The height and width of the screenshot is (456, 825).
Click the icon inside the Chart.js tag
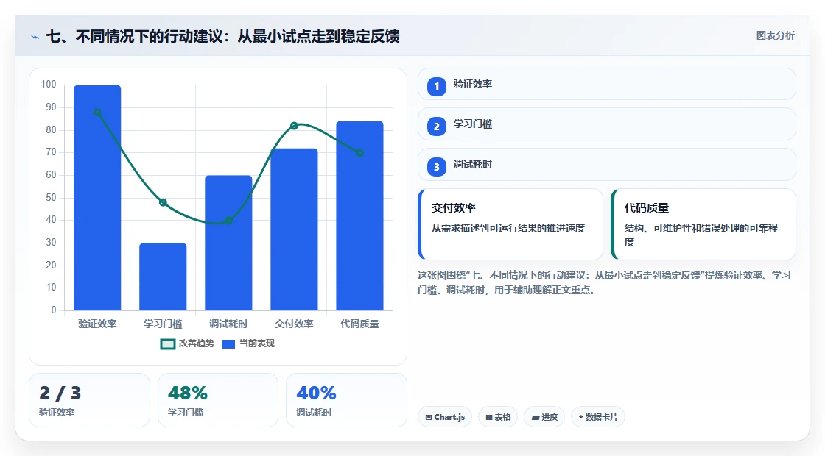pyautogui.click(x=429, y=417)
